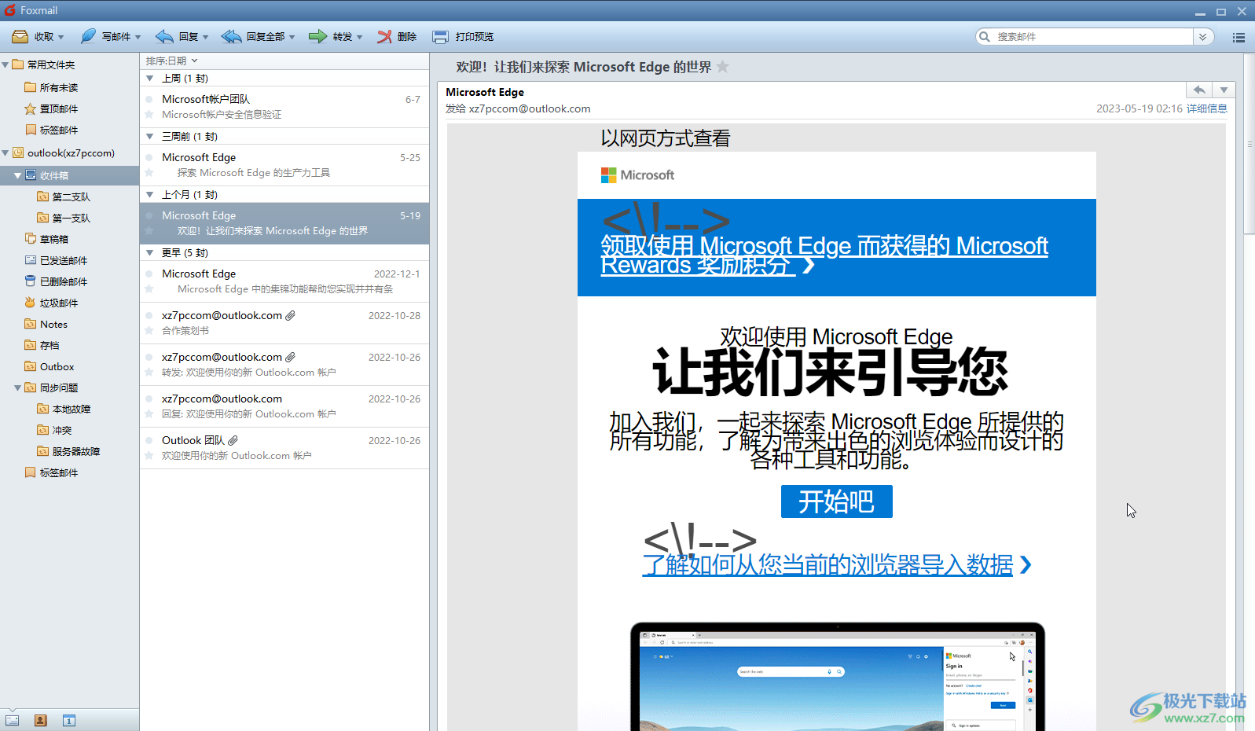Open the 本地故障 subfolder
This screenshot has height=731, width=1255.
64,409
